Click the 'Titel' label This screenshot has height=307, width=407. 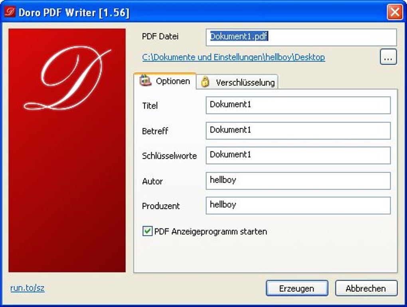(150, 105)
